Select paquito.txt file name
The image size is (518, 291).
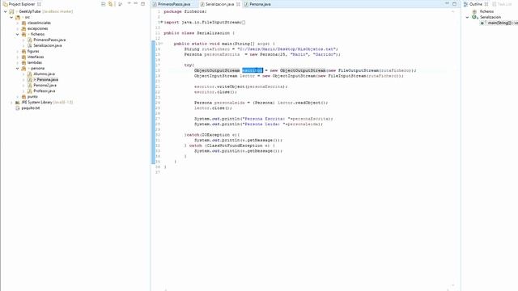pos(31,108)
